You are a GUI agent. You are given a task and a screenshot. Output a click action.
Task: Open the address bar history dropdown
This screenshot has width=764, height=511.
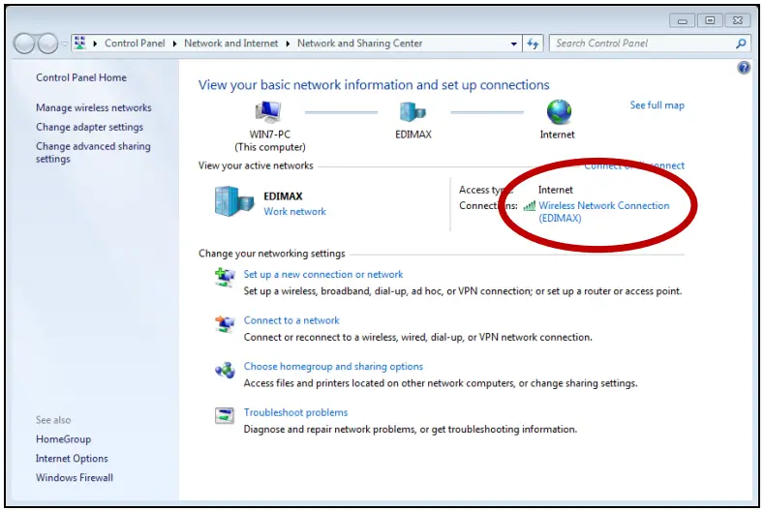click(x=513, y=44)
